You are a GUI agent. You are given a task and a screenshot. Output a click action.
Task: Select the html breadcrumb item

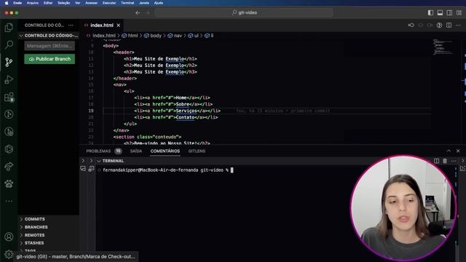(x=133, y=36)
